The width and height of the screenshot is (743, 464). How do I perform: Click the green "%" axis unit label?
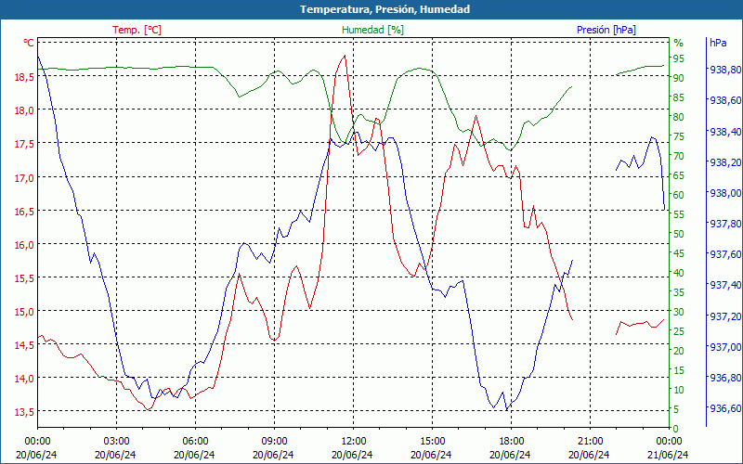[x=679, y=43]
